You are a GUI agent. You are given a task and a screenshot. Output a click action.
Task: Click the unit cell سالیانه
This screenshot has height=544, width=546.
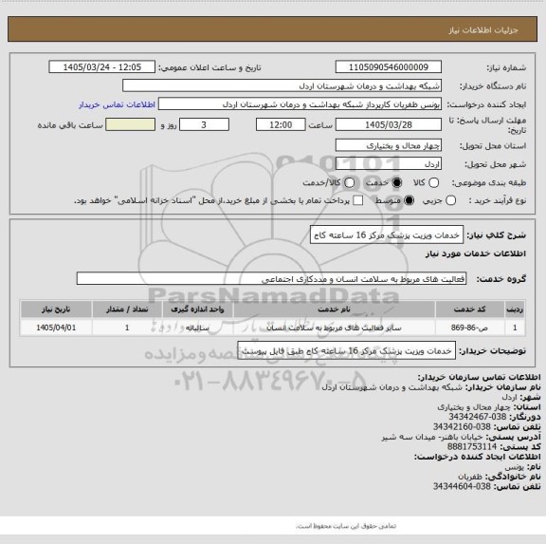pos(197,328)
